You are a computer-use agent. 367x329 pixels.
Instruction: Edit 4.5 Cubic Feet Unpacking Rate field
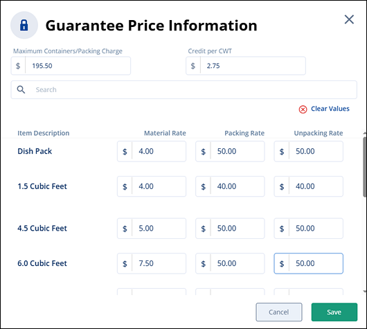308,229
